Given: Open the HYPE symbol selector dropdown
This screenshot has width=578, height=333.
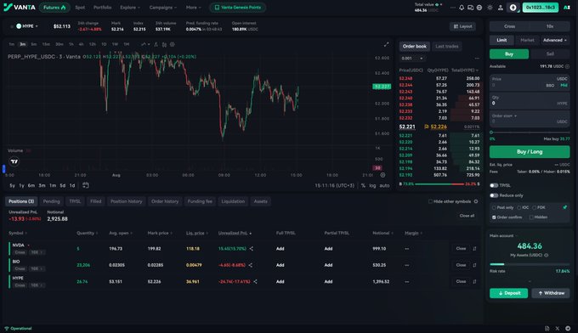Looking at the screenshot, I should pos(27,26).
